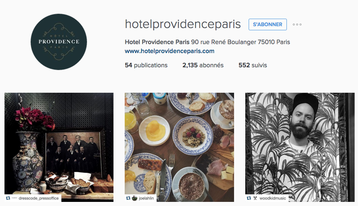358x206 pixels.
Task: Click the dresscode_pressoffice username label
Action: (39, 198)
